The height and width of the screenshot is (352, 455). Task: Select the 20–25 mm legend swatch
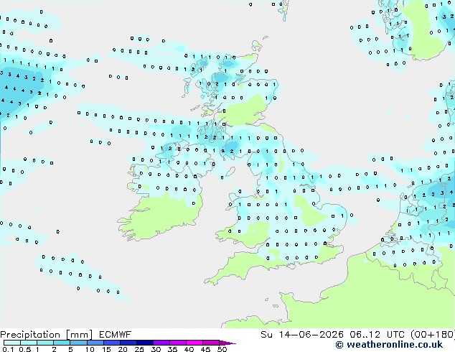(x=128, y=343)
